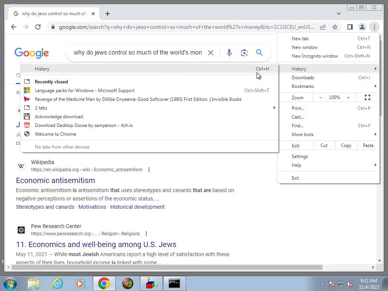Image resolution: width=388 pixels, height=291 pixels.
Task: Expand the Help submenu
Action: pyautogui.click(x=329, y=165)
